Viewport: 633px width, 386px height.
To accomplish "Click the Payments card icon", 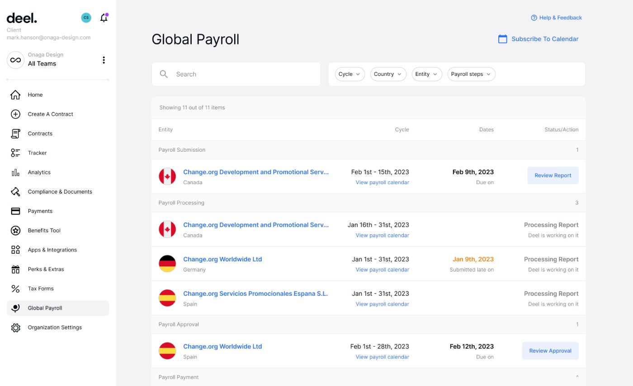I will [15, 211].
